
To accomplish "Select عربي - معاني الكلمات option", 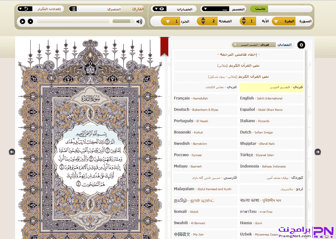I will point(205,87).
